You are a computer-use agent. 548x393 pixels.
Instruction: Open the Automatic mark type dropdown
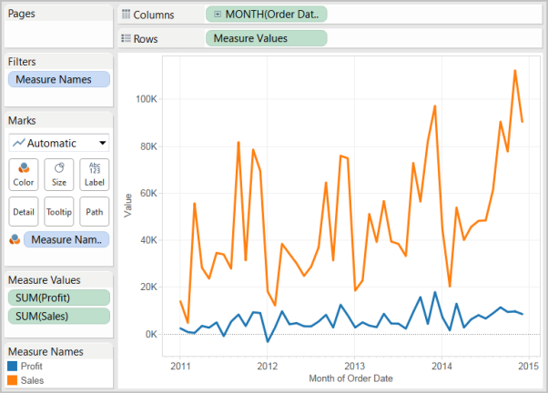(x=59, y=143)
